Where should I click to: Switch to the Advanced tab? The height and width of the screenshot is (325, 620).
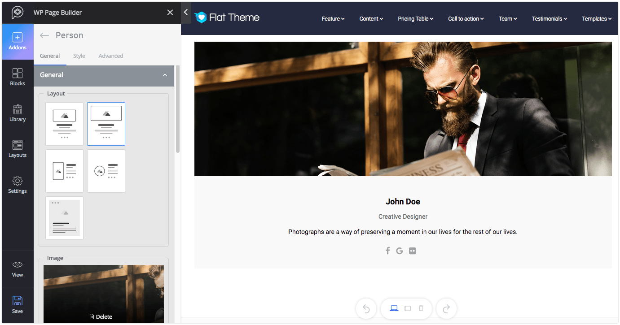(111, 56)
